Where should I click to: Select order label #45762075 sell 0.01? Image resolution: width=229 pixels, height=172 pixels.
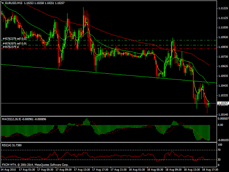pos(15,43)
